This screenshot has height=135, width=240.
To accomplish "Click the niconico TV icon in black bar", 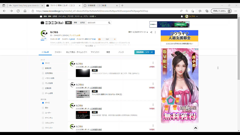I will [x=41, y=16].
